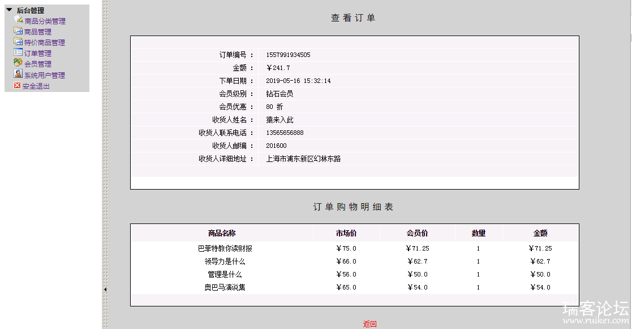Open 特价商品管理 link
632x329 pixels.
click(44, 42)
